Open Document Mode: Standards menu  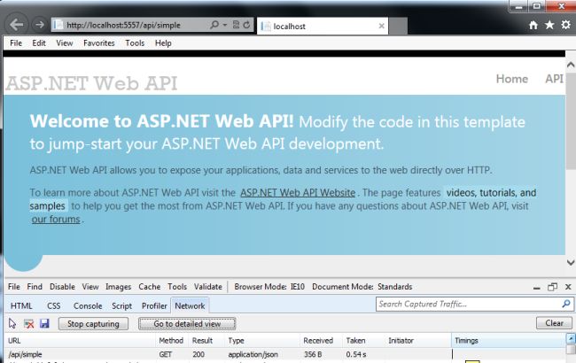pyautogui.click(x=362, y=287)
